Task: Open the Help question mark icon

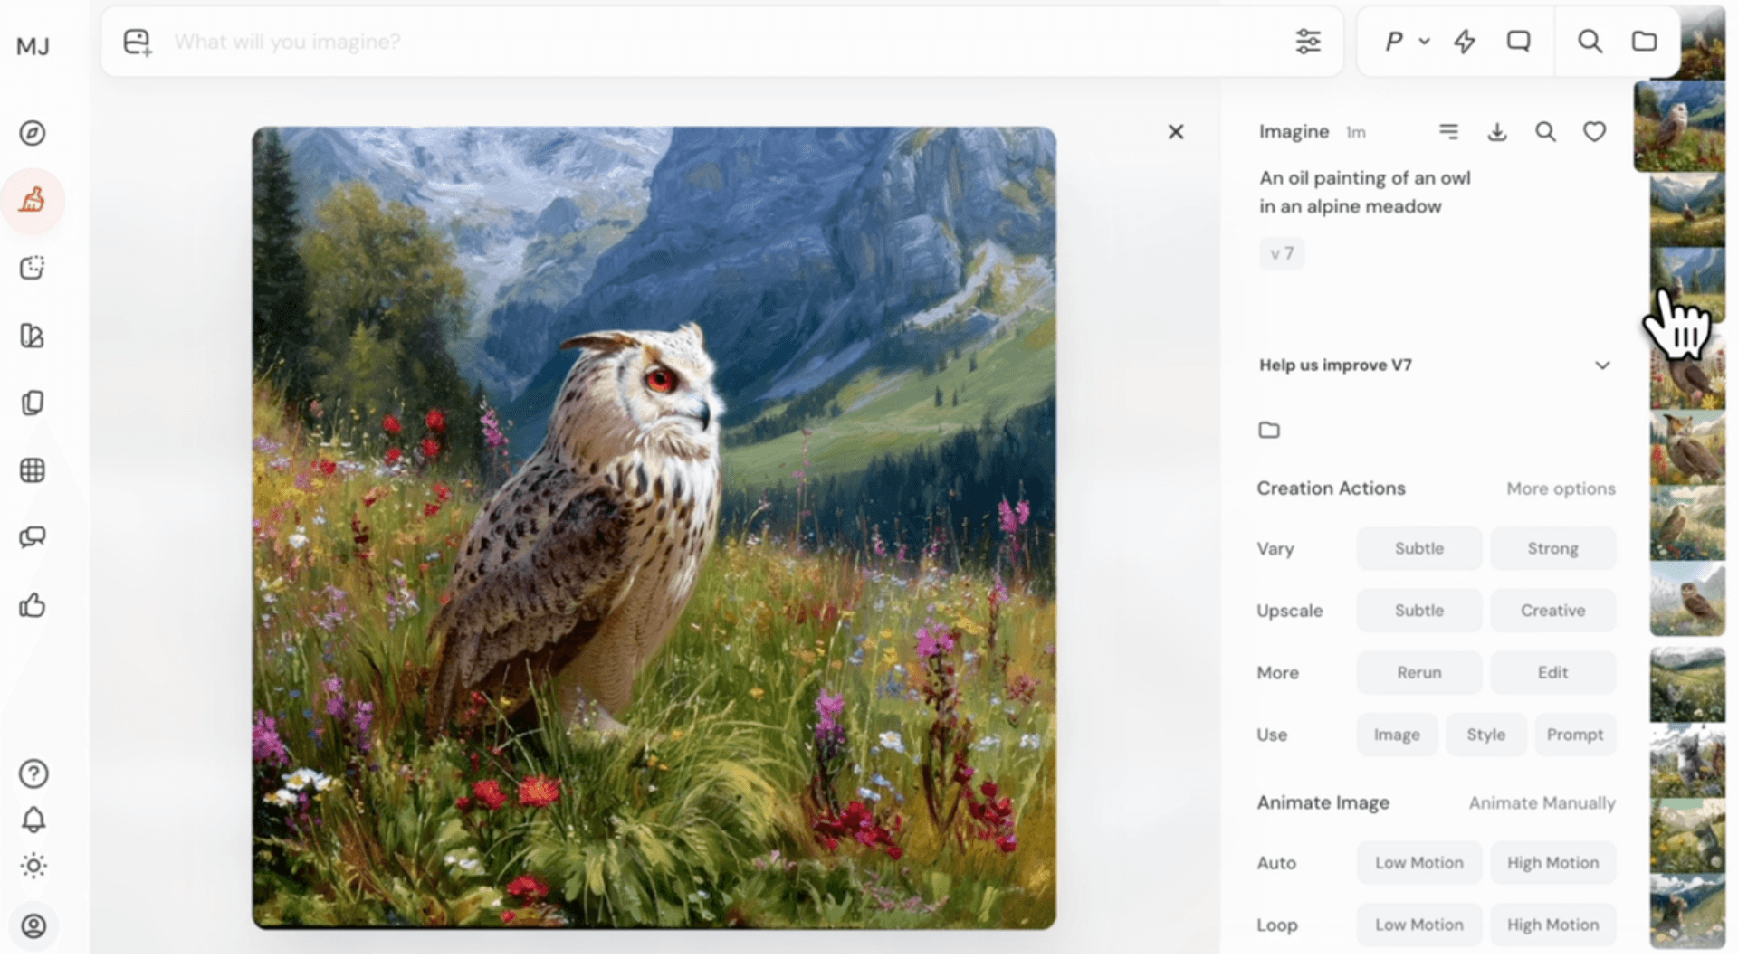Action: pyautogui.click(x=33, y=773)
